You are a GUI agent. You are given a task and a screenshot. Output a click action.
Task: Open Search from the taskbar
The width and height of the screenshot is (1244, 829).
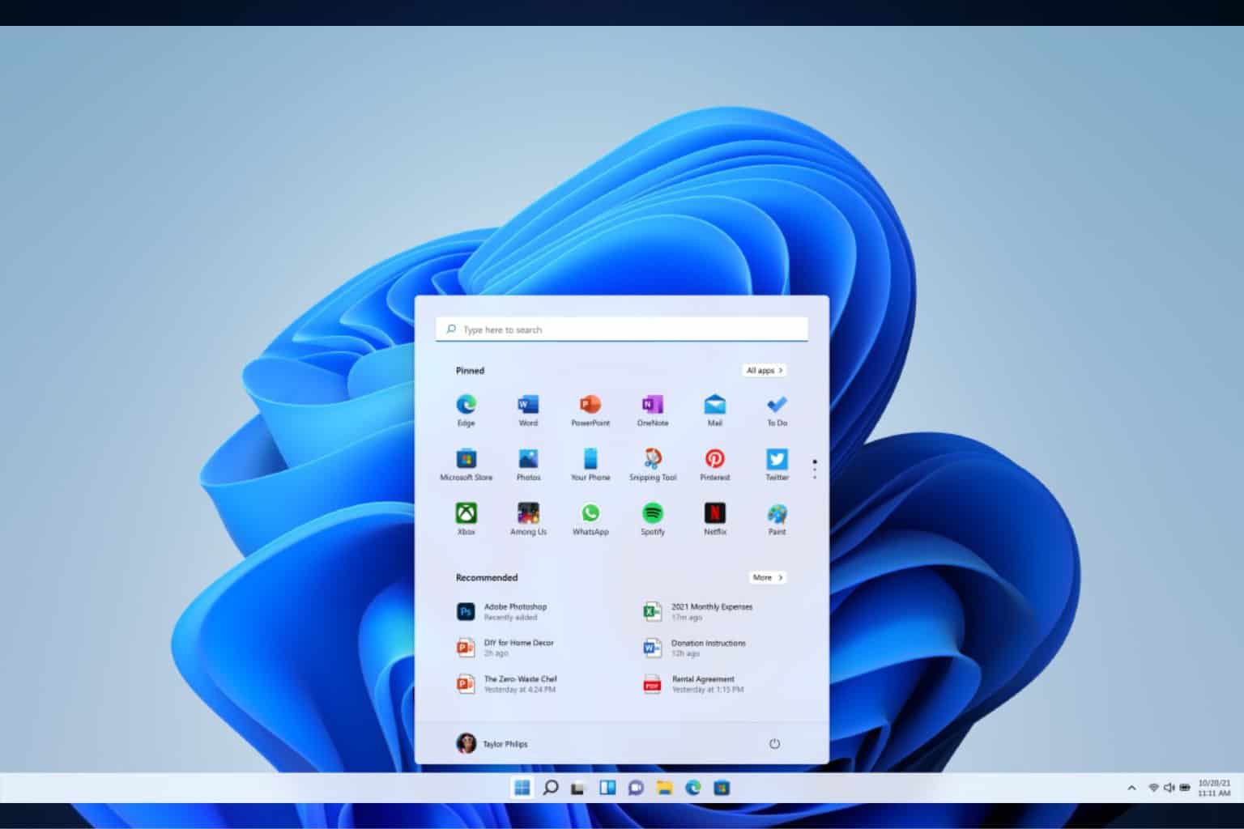coord(550,787)
